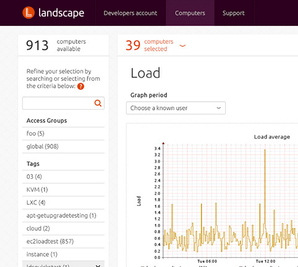Go to the Support tab
The image size is (298, 267).
pos(234,13)
